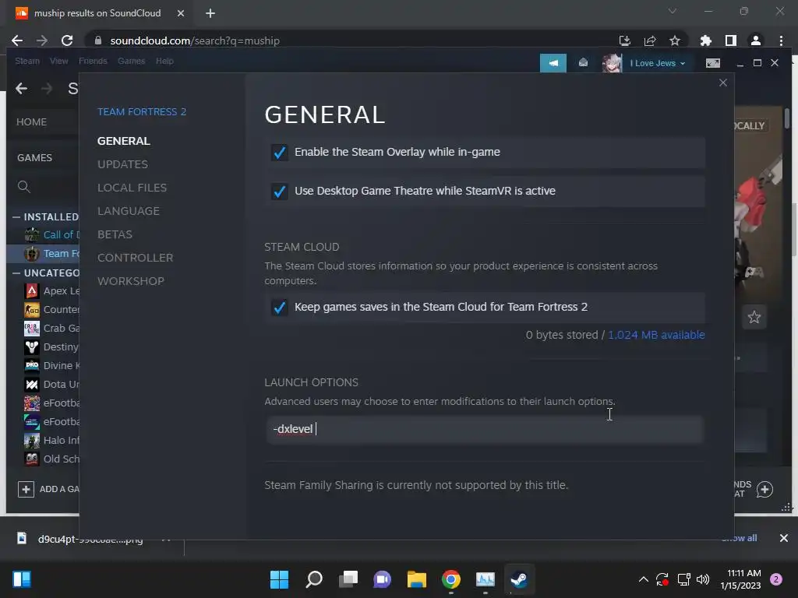The height and width of the screenshot is (598, 798).
Task: Select Old School entry in library list
Action: [52, 459]
